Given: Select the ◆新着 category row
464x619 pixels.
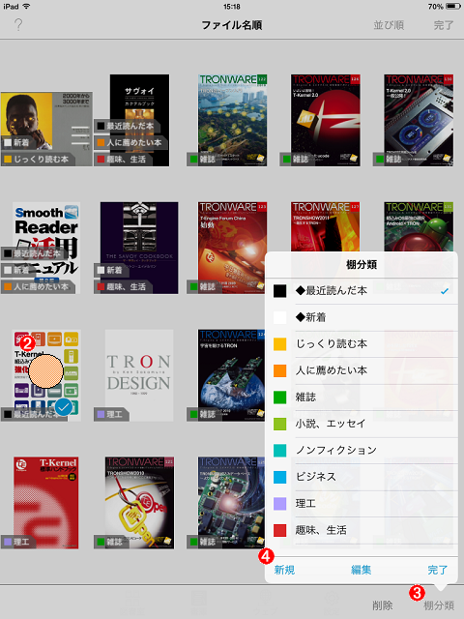Looking at the screenshot, I should click(361, 317).
